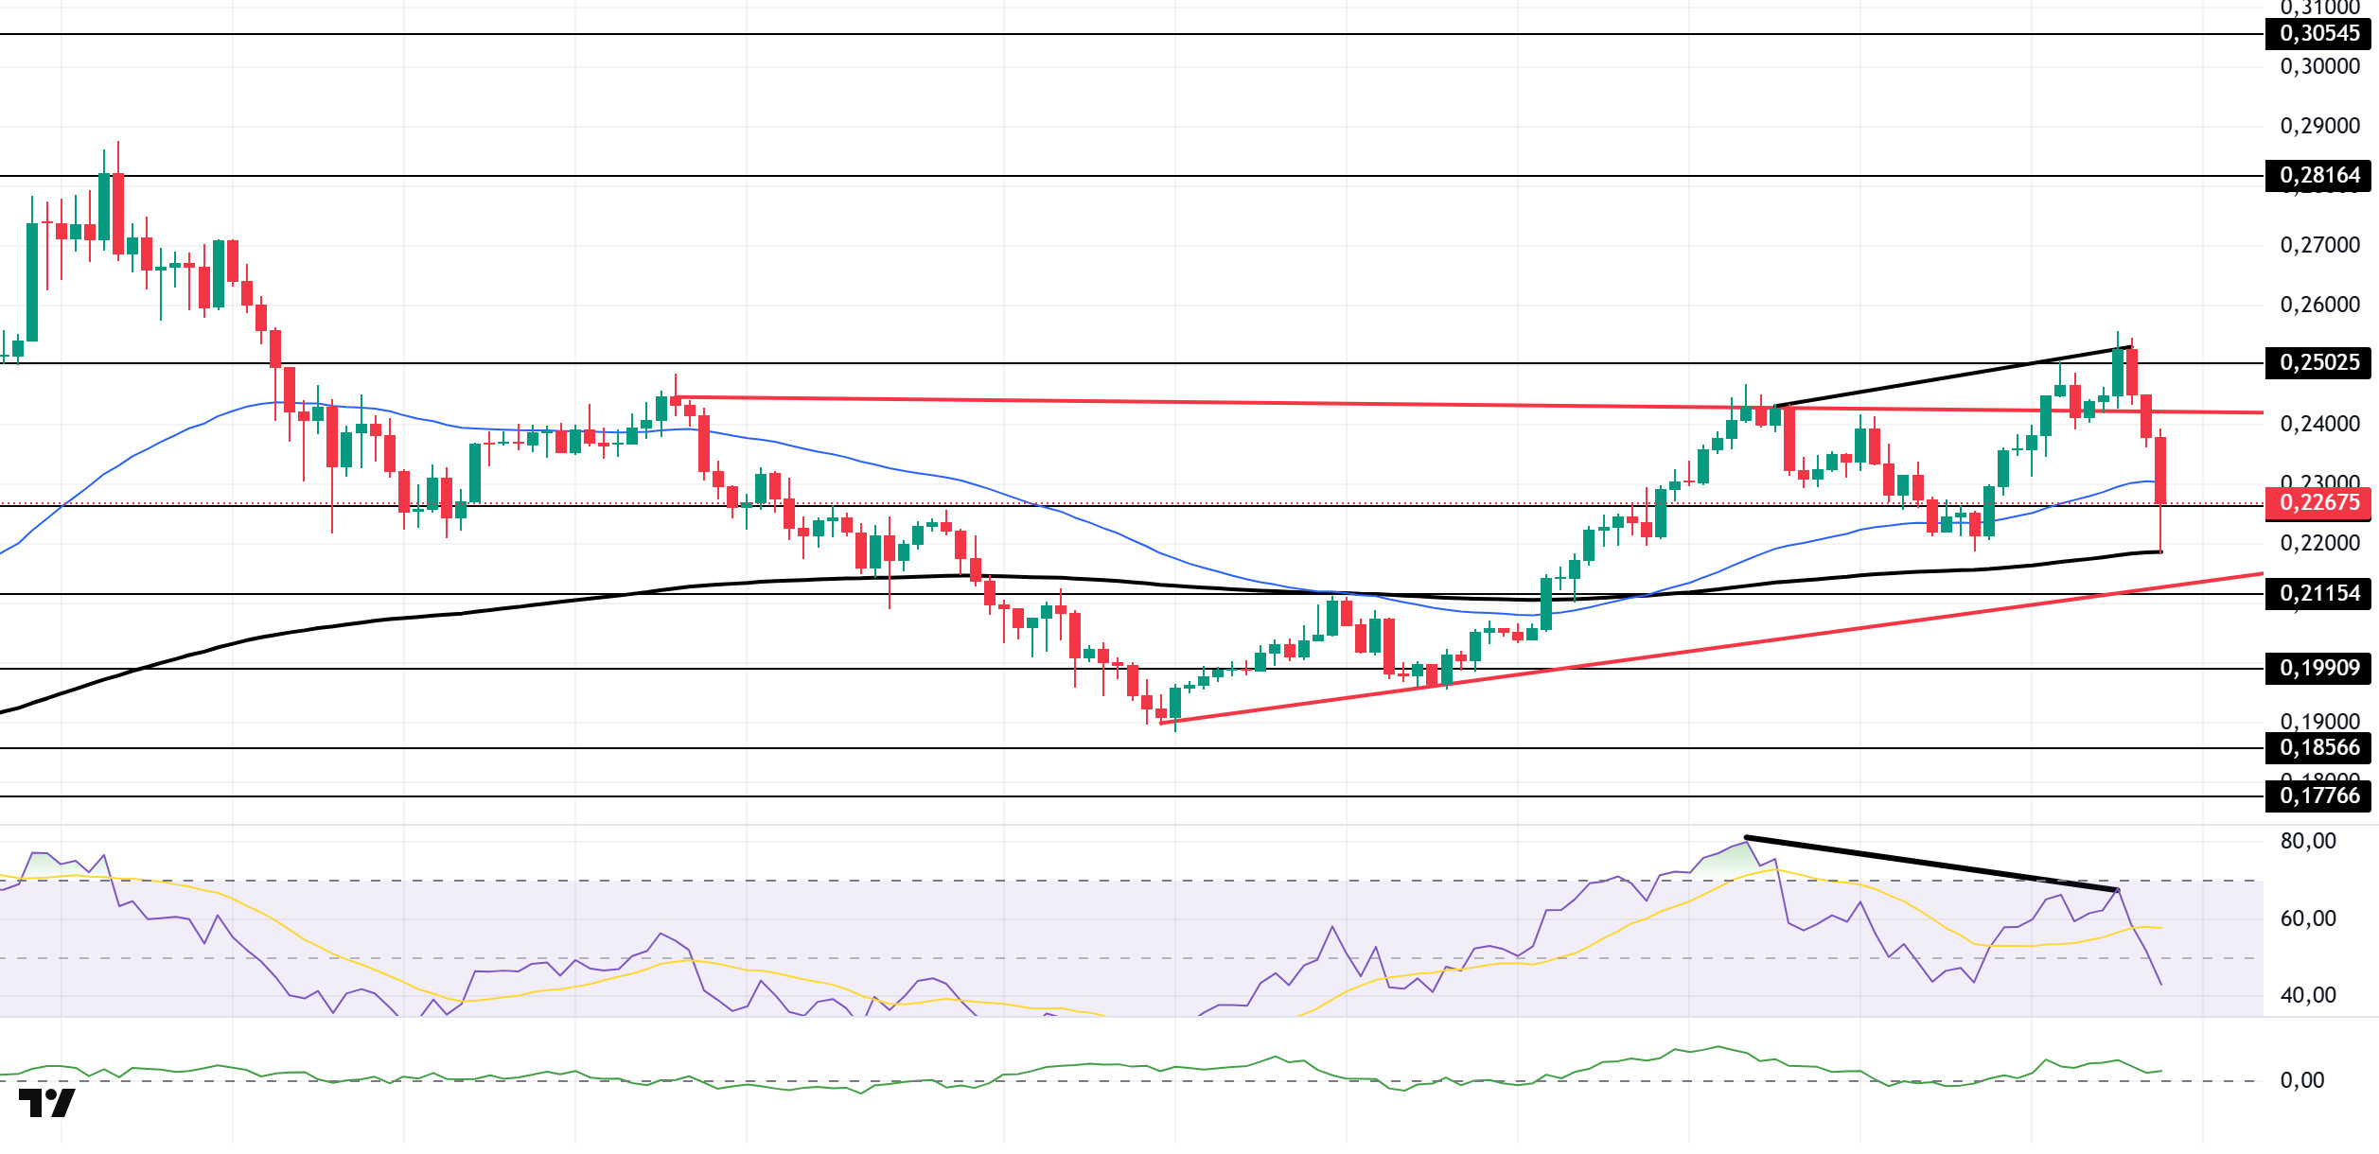The height and width of the screenshot is (1154, 2379).
Task: Click the 0,00 oscillator scale label
Action: [2301, 1081]
